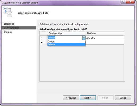This screenshot has height=106, width=137.
Task: Select the new row asterisk header
Action: (x=43, y=42)
